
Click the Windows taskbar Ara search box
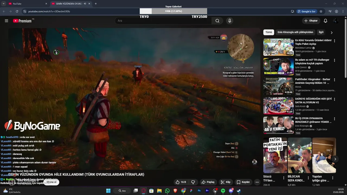tap(123, 191)
